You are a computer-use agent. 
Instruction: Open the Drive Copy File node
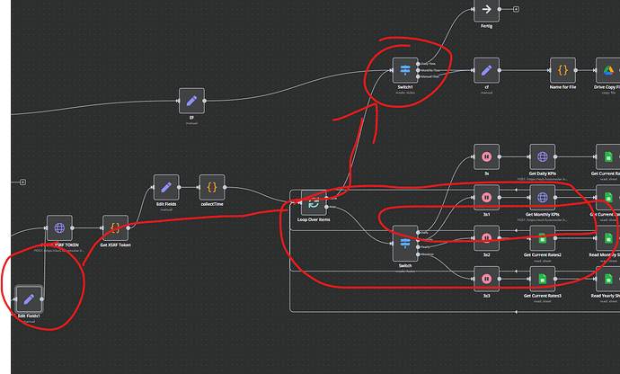[608, 70]
